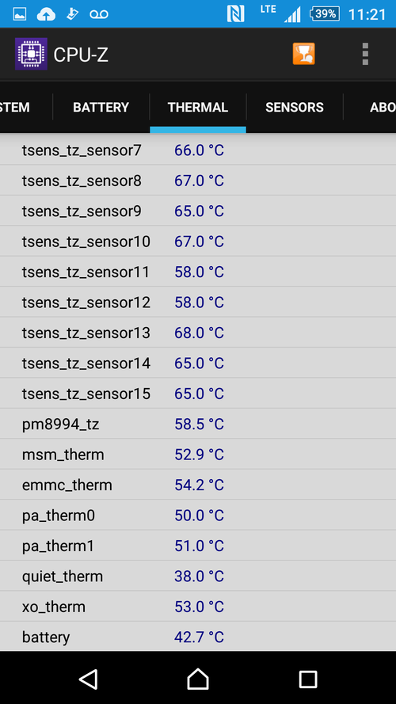The image size is (396, 704).
Task: Tap the CPU-Z app logo icon
Action: pos(31,55)
